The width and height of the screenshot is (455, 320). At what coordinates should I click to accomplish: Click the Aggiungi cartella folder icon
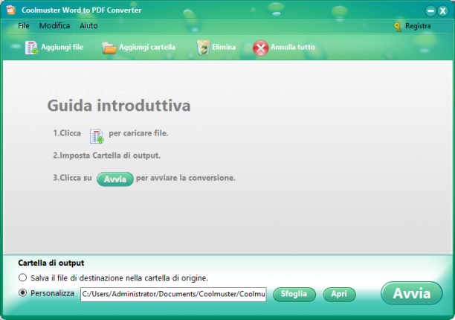pos(109,48)
